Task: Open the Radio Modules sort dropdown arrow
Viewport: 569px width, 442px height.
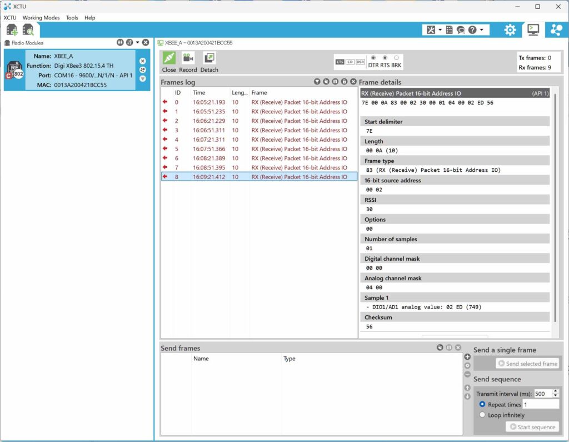Action: (x=138, y=42)
